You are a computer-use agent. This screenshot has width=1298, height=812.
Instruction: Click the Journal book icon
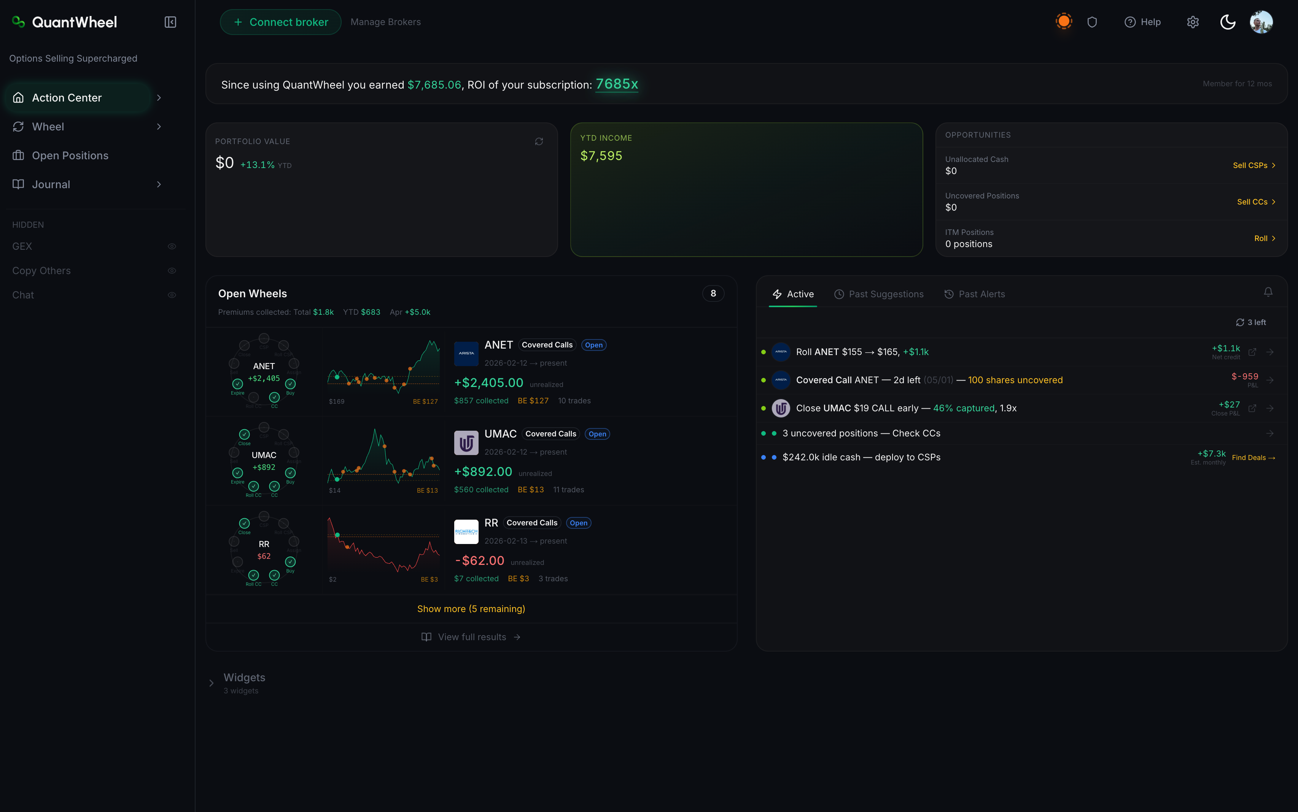(18, 184)
